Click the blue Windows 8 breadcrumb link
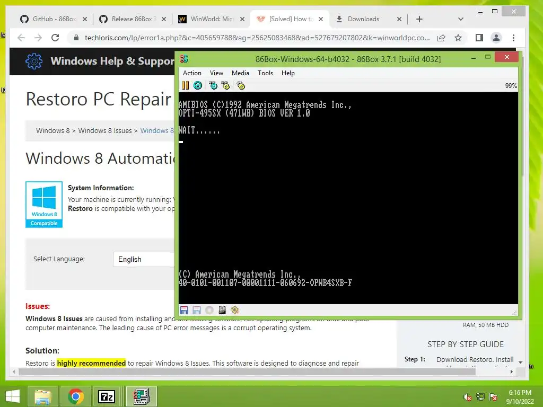543x407 pixels. coord(157,130)
